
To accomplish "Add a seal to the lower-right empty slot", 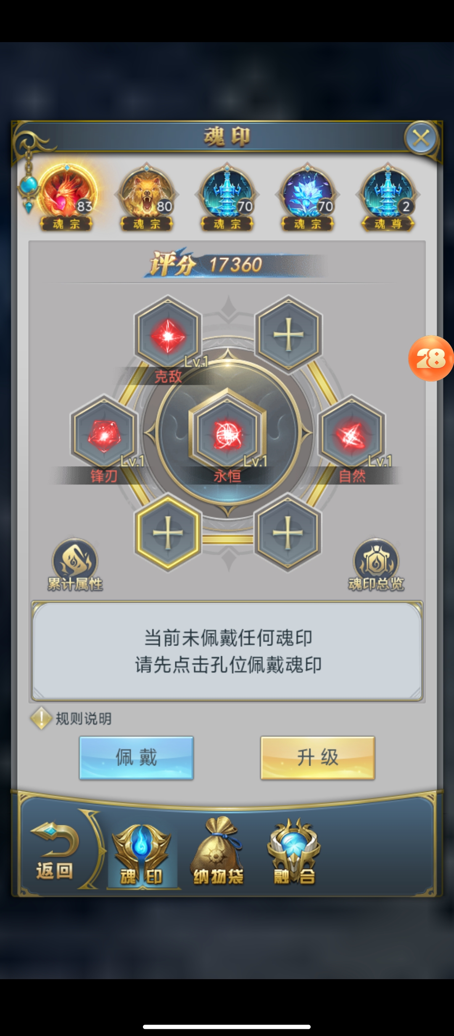I will [x=288, y=533].
